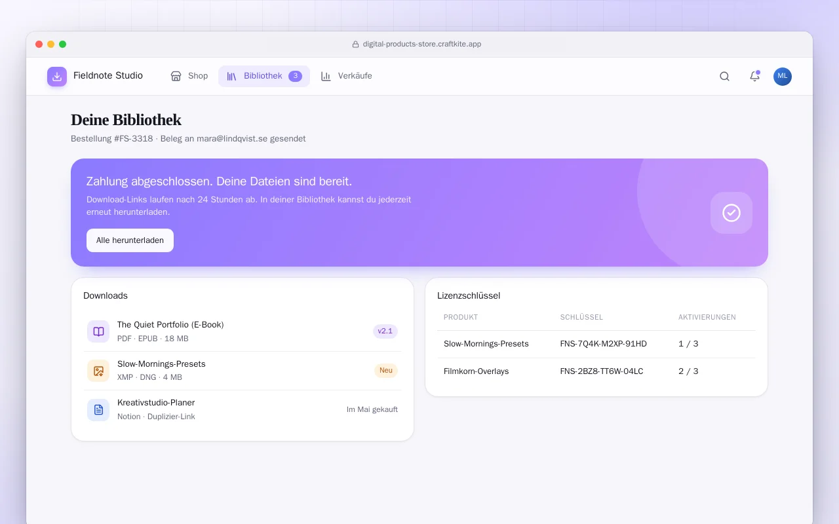839x524 pixels.
Task: Click the Im Mai gekauft label
Action: [372, 409]
